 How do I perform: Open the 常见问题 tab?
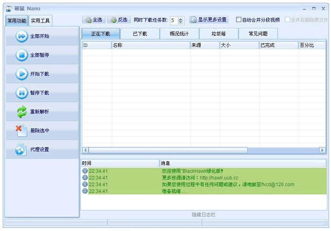tap(258, 34)
